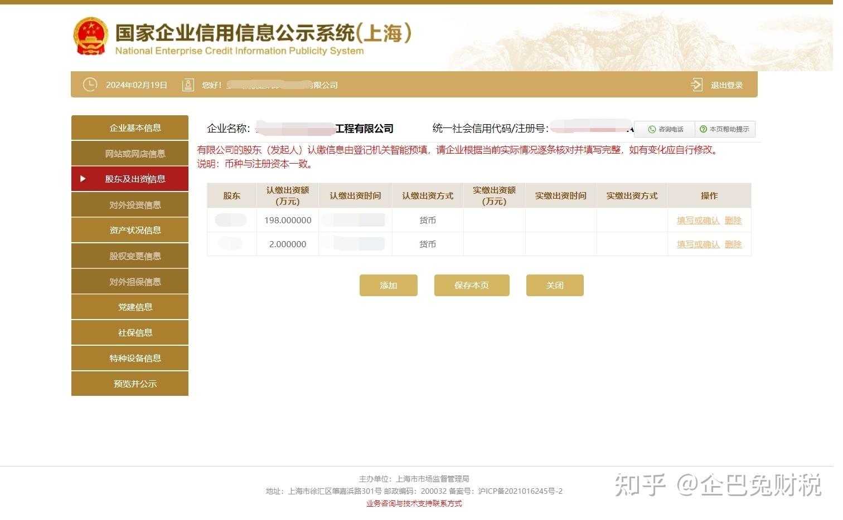Click 删除 for the 198.000000 row
This screenshot has height=520, width=843.
(x=733, y=220)
